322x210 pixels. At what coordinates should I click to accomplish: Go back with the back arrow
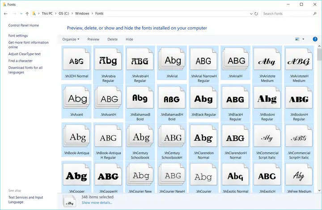6,13
